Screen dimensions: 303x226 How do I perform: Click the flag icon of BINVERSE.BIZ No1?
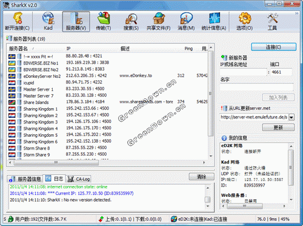click(12, 63)
